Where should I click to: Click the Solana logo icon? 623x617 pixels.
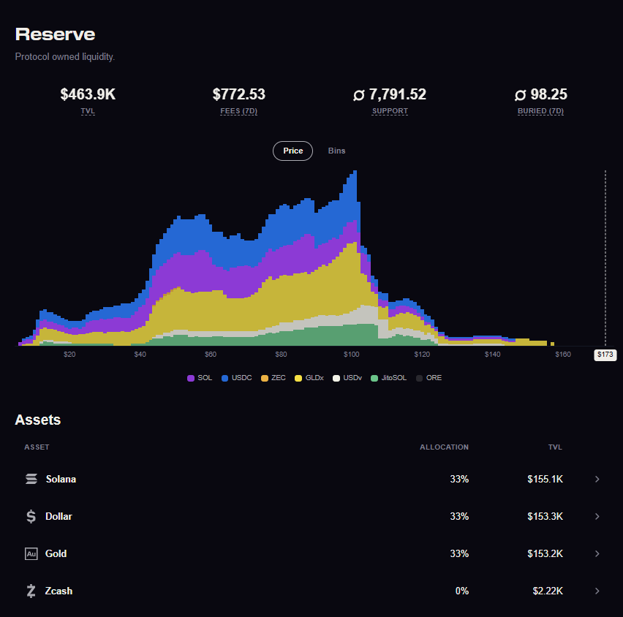click(31, 479)
